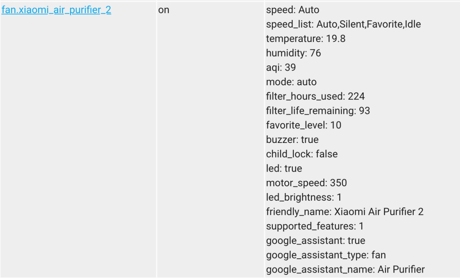Click the led_brightness: 1 attribute
Image resolution: width=460 pixels, height=278 pixels.
tap(304, 197)
